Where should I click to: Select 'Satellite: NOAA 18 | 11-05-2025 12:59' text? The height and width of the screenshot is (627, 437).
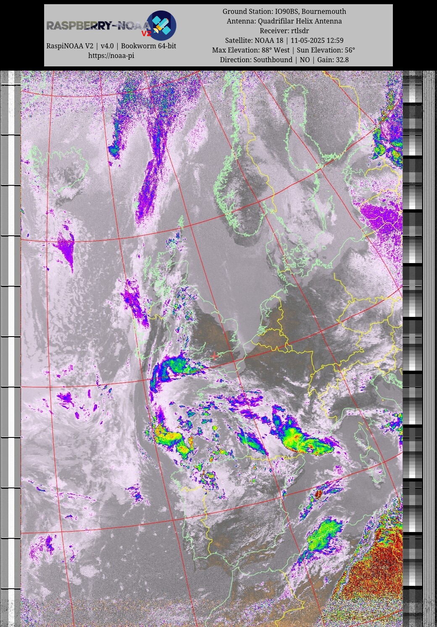pos(284,40)
